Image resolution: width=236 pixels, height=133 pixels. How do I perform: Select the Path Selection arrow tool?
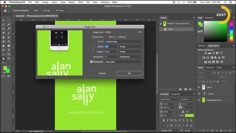[3, 54]
